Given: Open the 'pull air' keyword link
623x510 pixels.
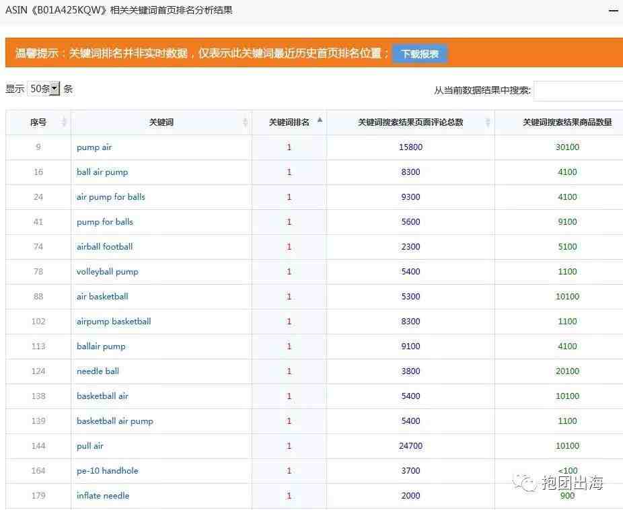Looking at the screenshot, I should pos(89,446).
